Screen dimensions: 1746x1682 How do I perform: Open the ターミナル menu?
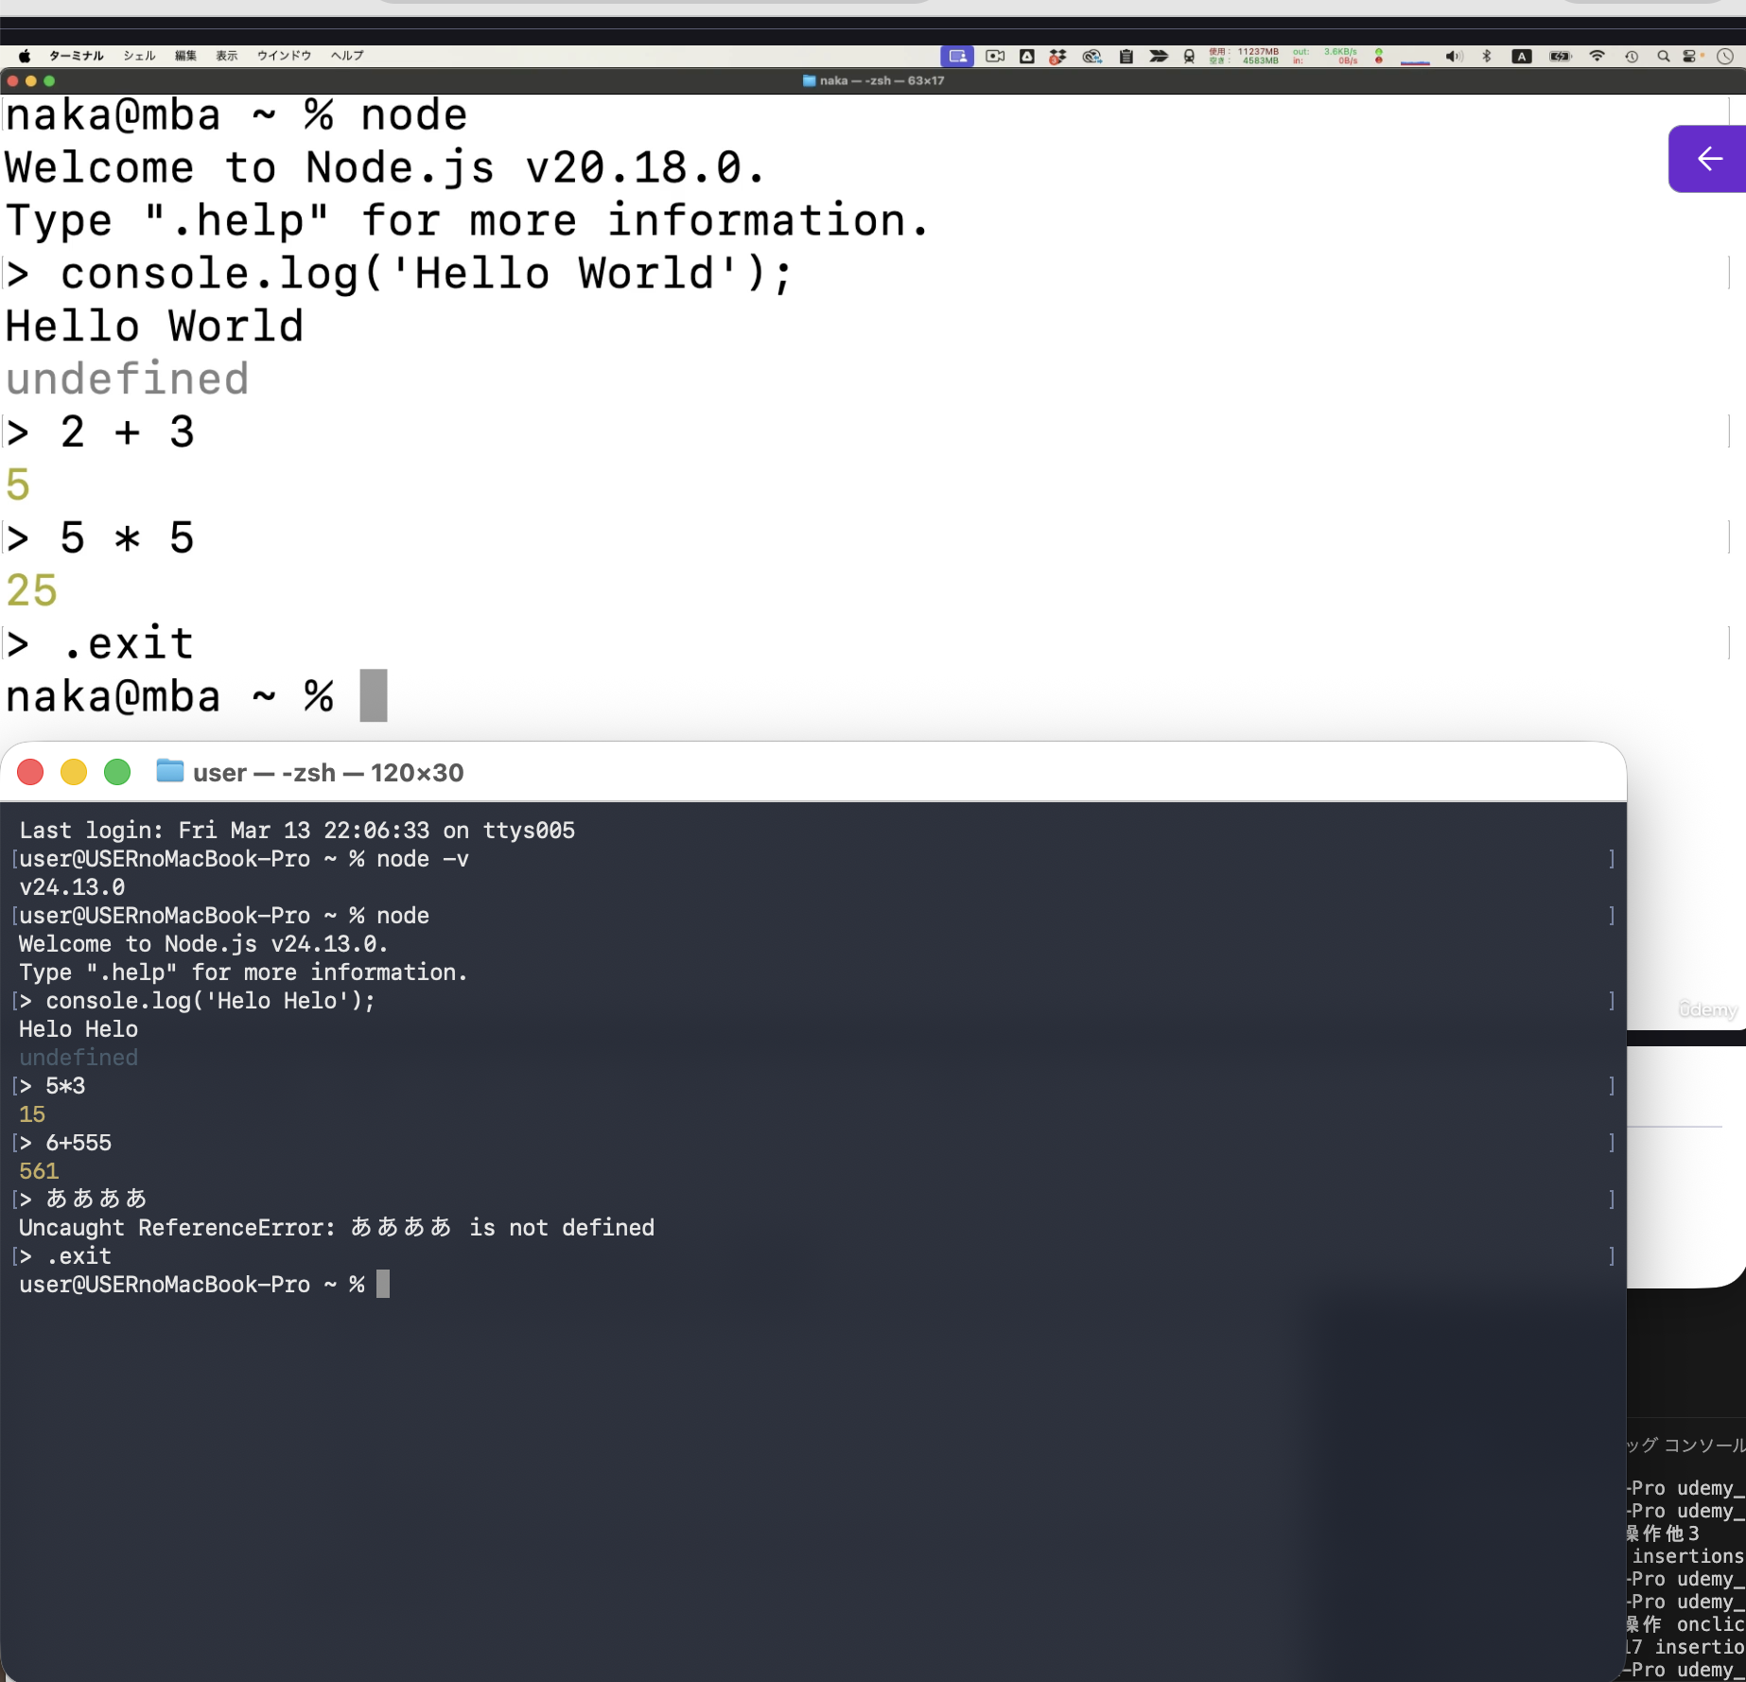point(77,56)
